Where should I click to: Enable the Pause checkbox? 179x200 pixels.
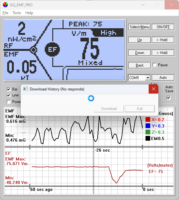pos(155,65)
